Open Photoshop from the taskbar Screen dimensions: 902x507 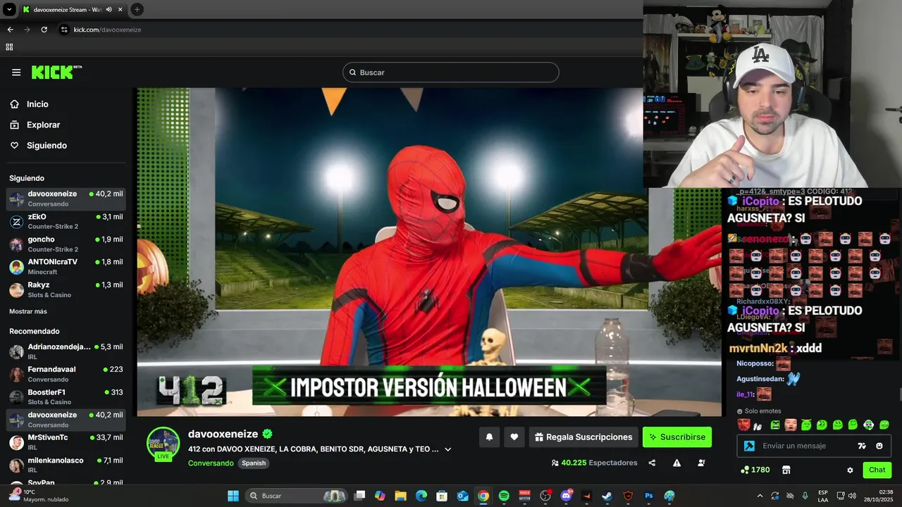[649, 496]
